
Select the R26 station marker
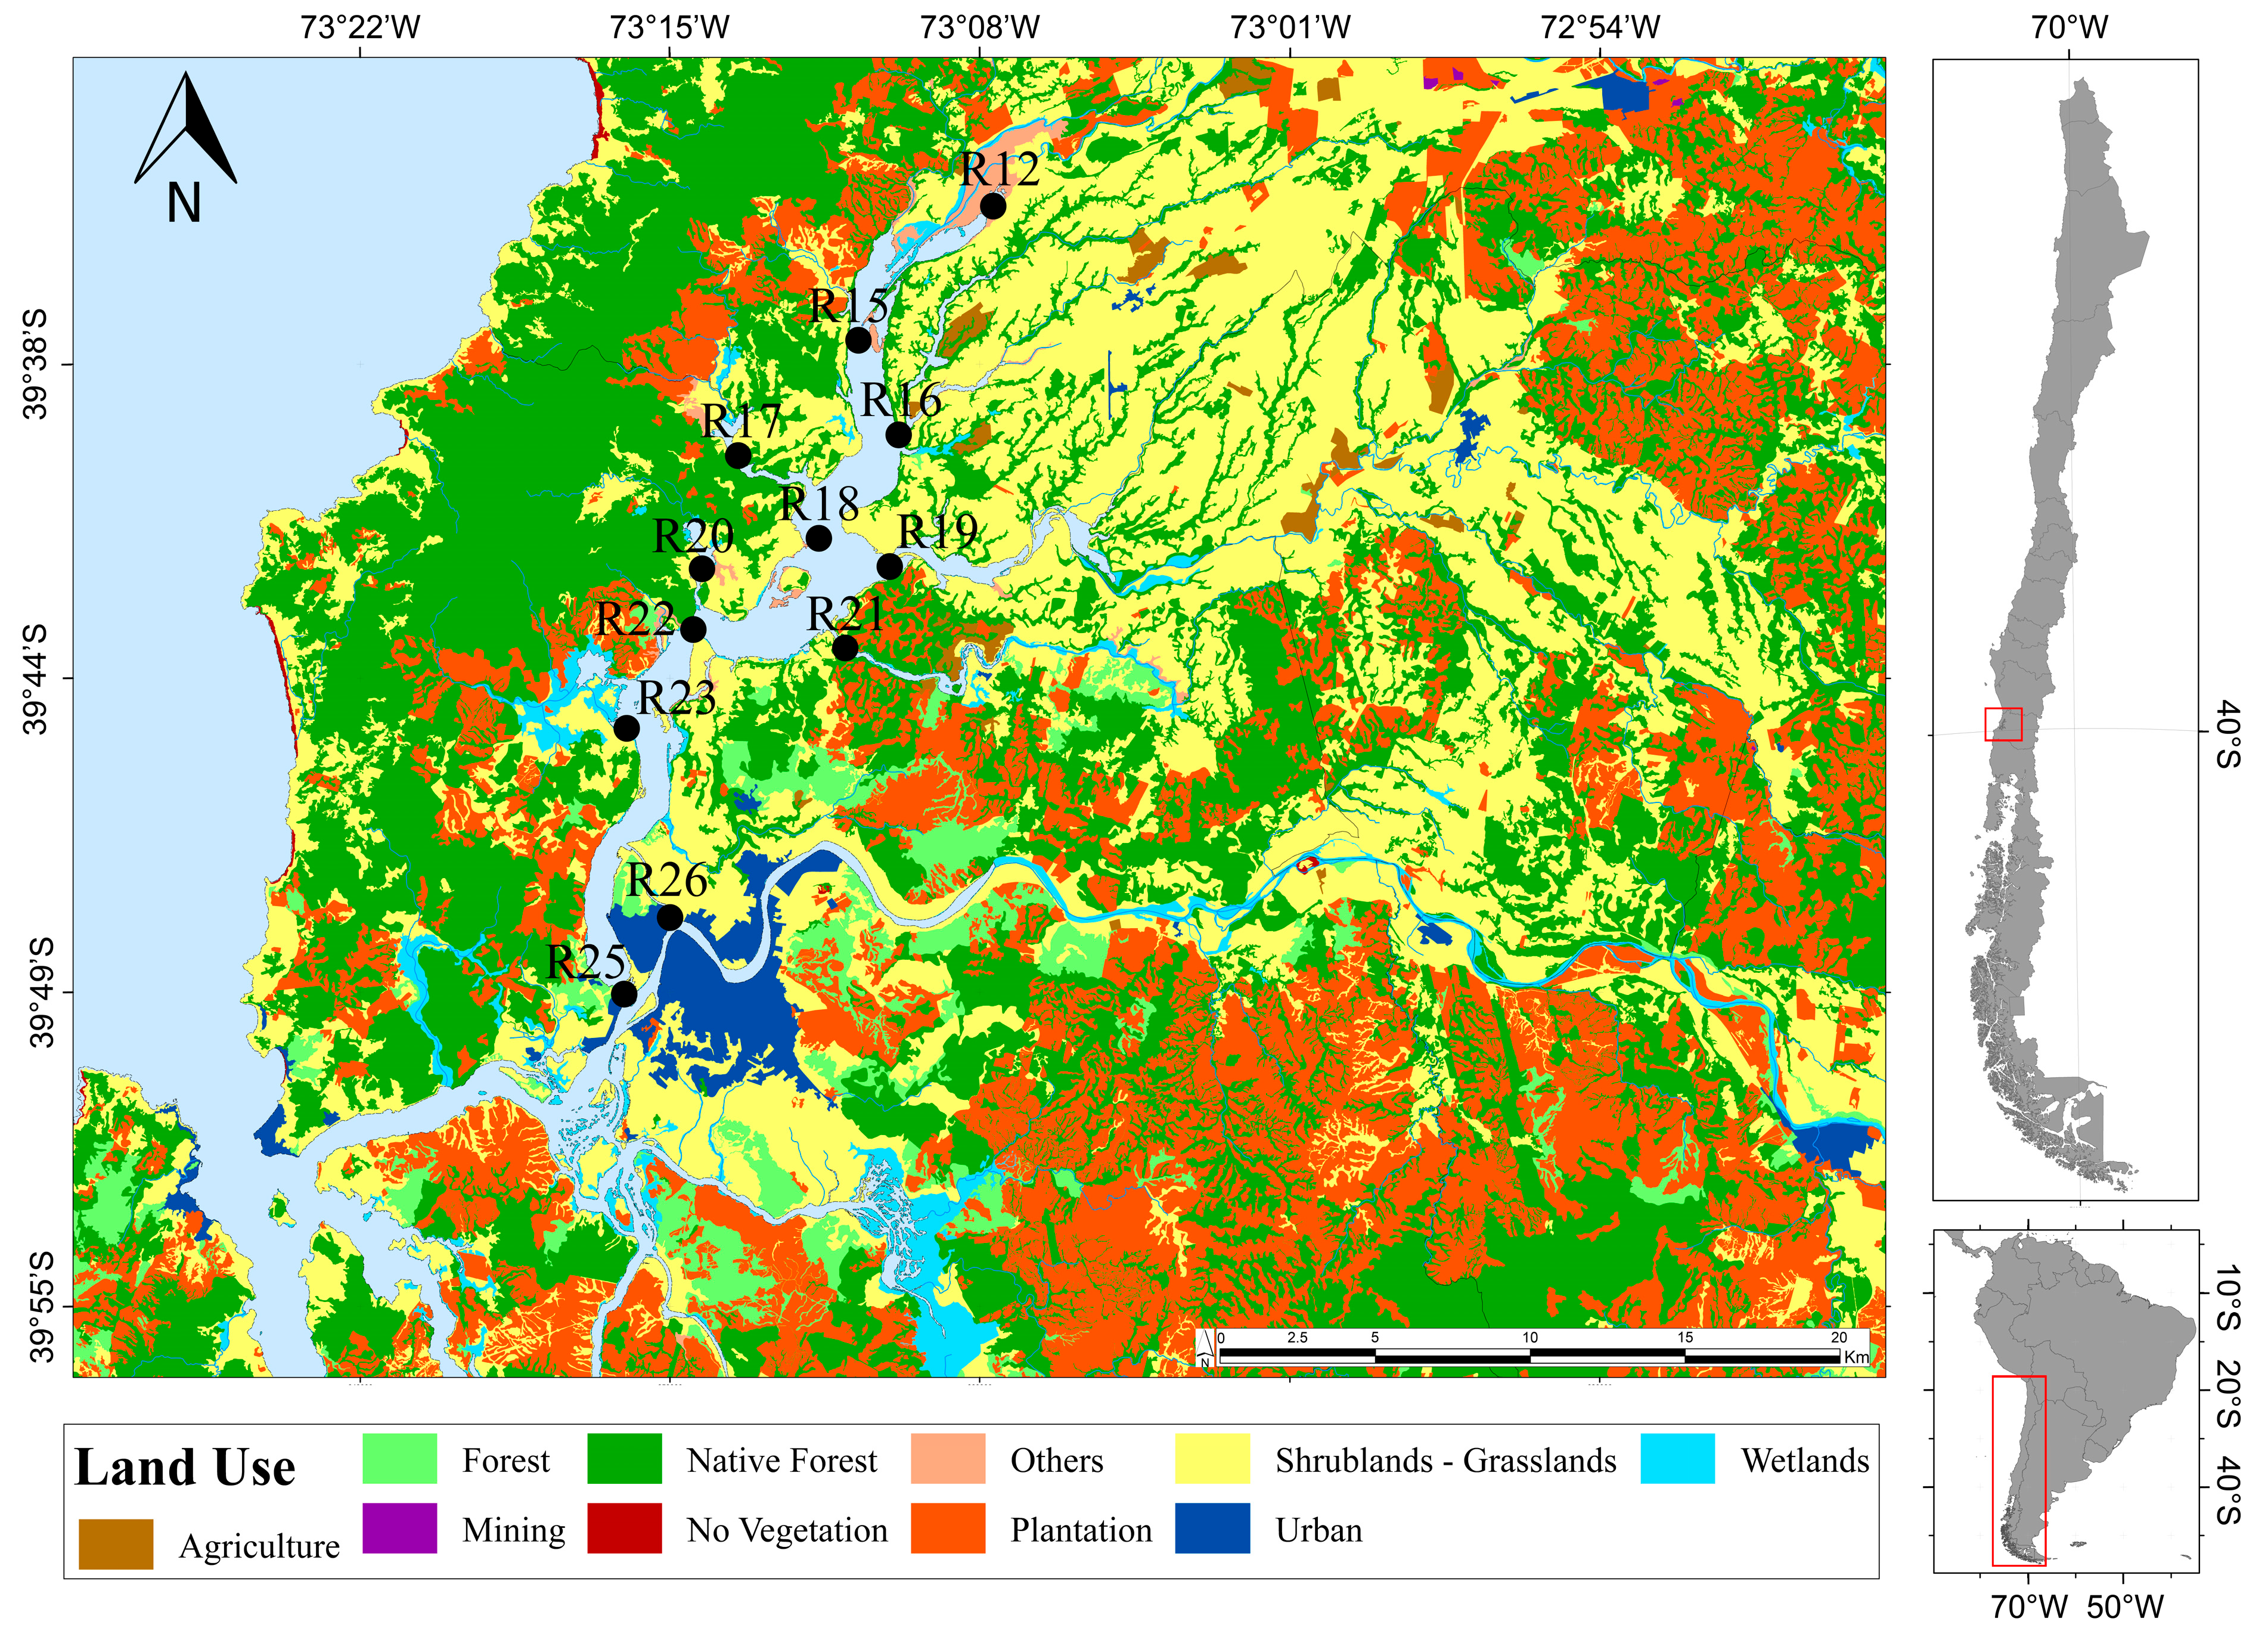point(670,917)
